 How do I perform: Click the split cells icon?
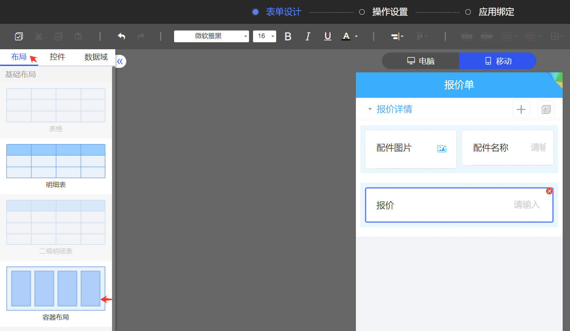487,36
